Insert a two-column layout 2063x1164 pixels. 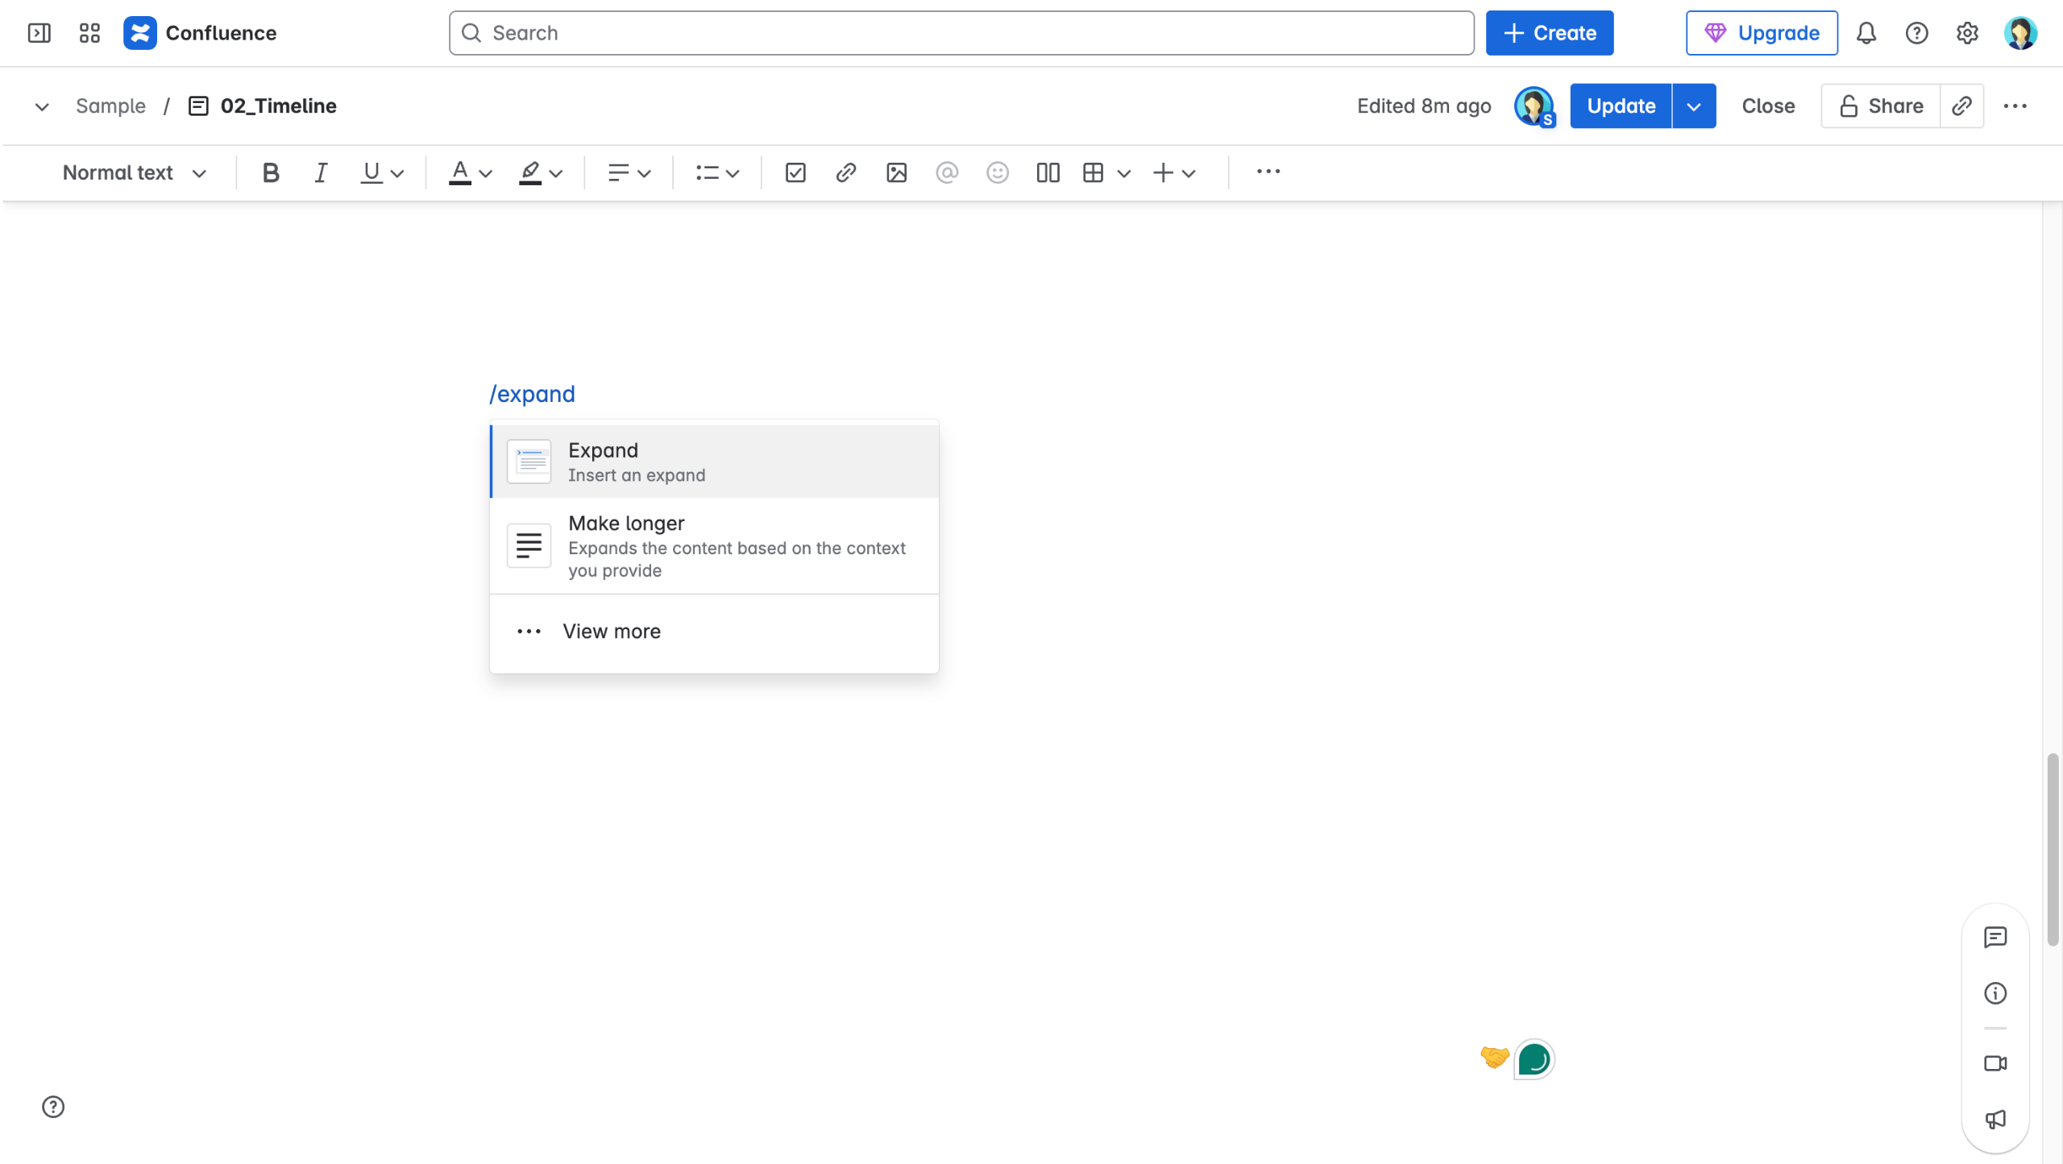1048,172
